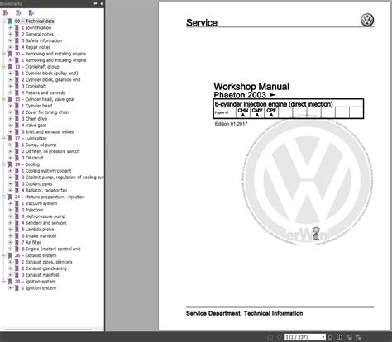Open '2 Coolant pump, regulation of cooling' bookmark
The height and width of the screenshot is (342, 392).
point(63,178)
